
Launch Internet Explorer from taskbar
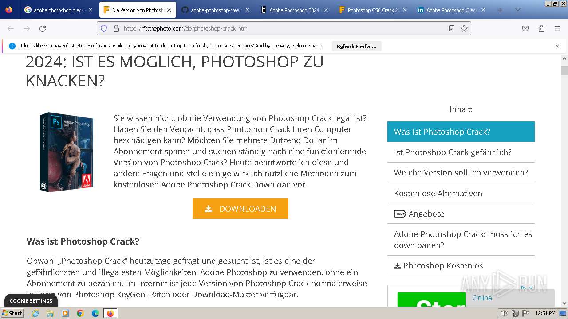tap(35, 313)
